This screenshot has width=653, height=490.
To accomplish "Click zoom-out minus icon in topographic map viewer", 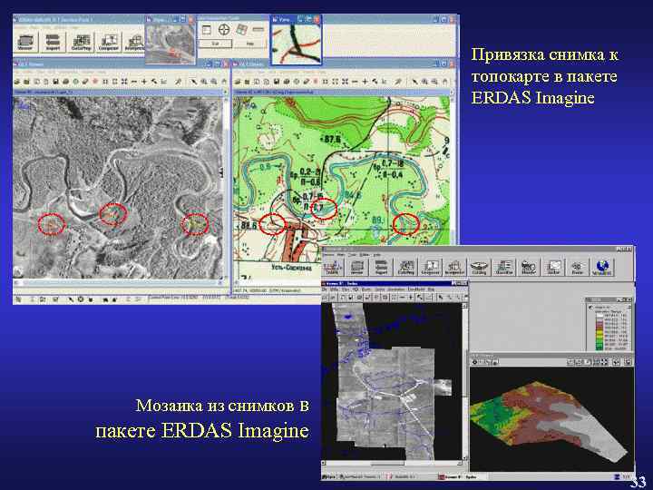I will [355, 82].
